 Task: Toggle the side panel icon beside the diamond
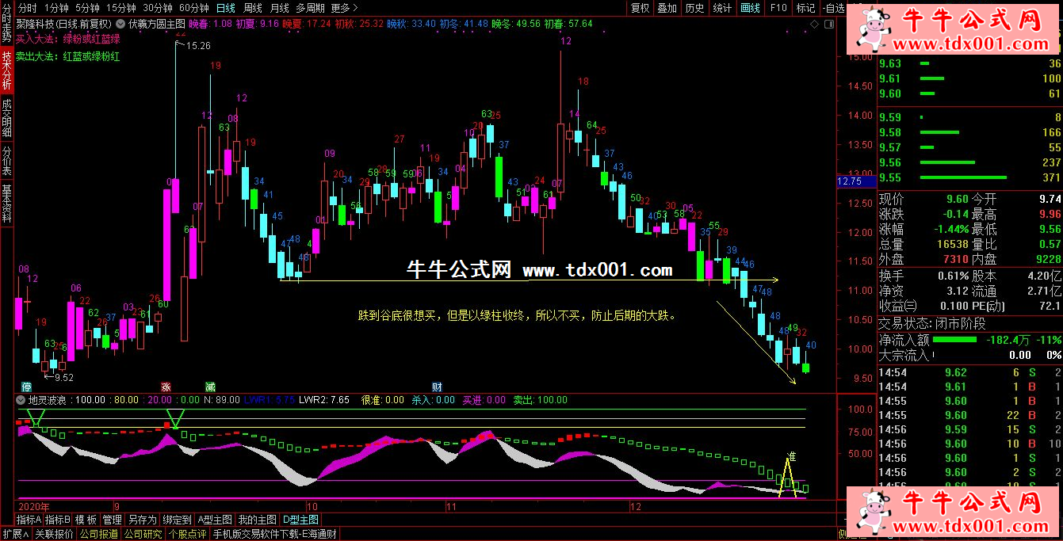pyautogui.click(x=828, y=25)
